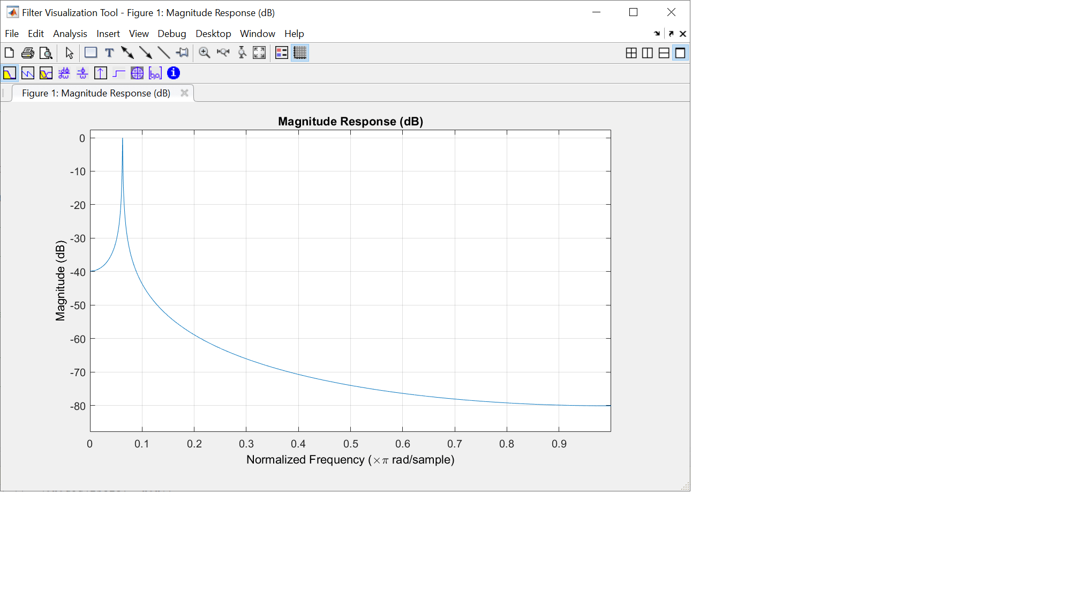Screen dimensions: 1083x590
Task: Print the magnitude response figure
Action: click(27, 53)
